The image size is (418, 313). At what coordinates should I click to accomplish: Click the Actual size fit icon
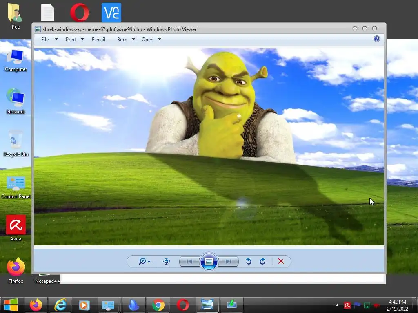click(x=167, y=261)
